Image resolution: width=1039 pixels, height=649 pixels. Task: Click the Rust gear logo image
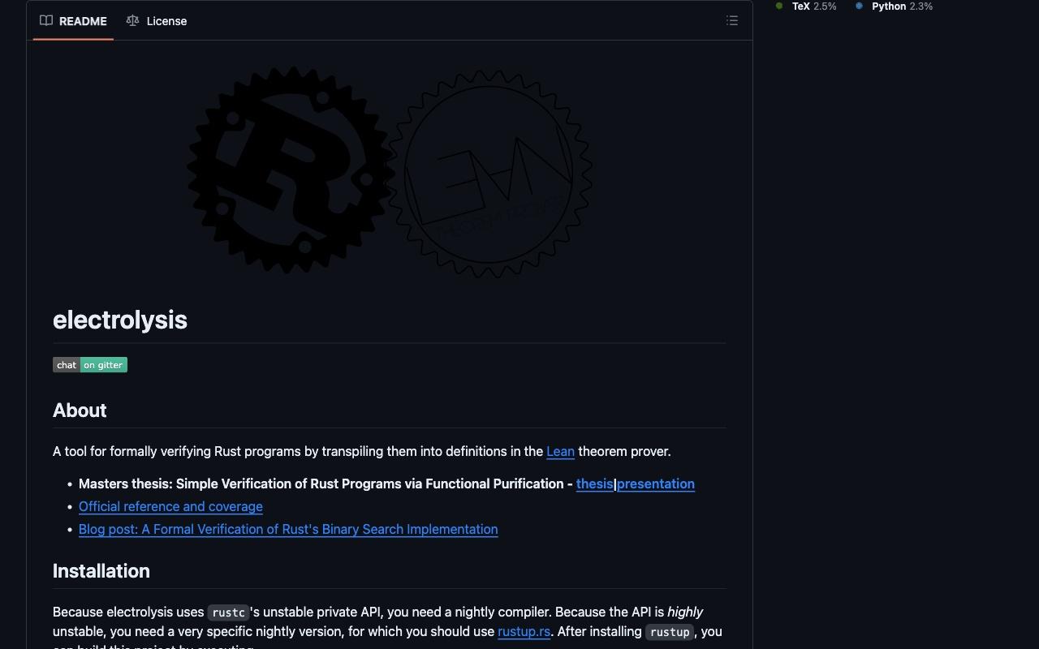coord(291,170)
